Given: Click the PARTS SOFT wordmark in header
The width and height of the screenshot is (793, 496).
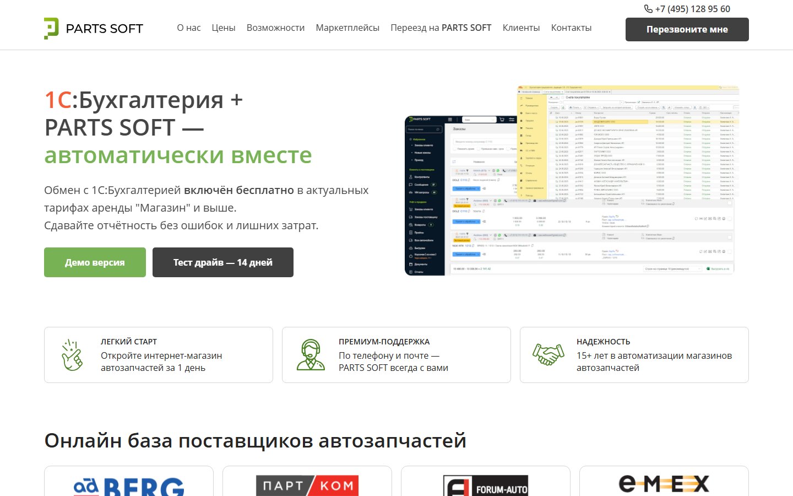Looking at the screenshot, I should tap(105, 29).
